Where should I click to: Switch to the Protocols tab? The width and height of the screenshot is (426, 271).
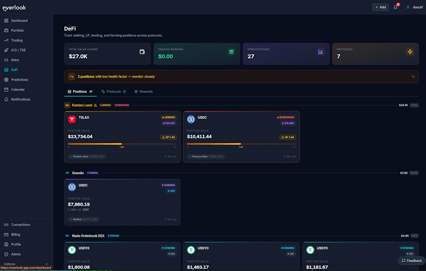coord(113,91)
